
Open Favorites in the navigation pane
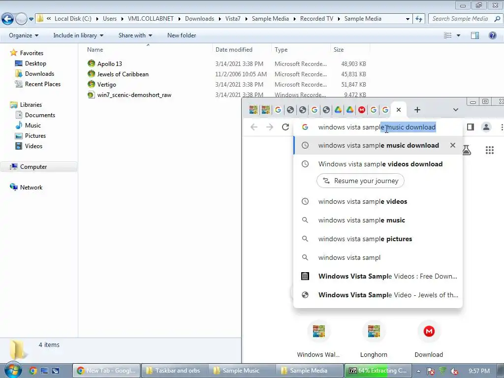[x=31, y=53]
